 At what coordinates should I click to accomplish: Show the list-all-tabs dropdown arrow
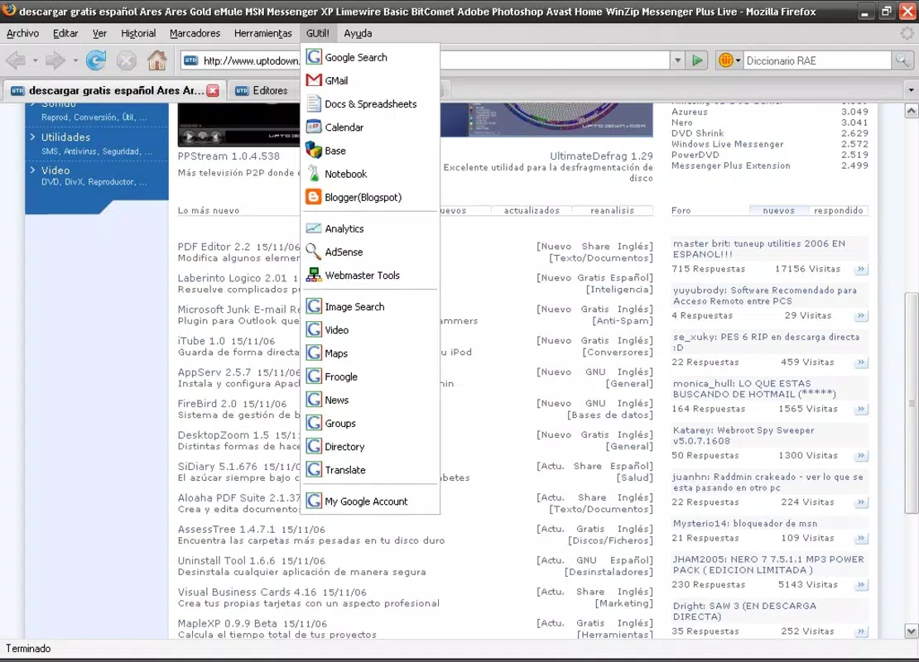[x=911, y=90]
